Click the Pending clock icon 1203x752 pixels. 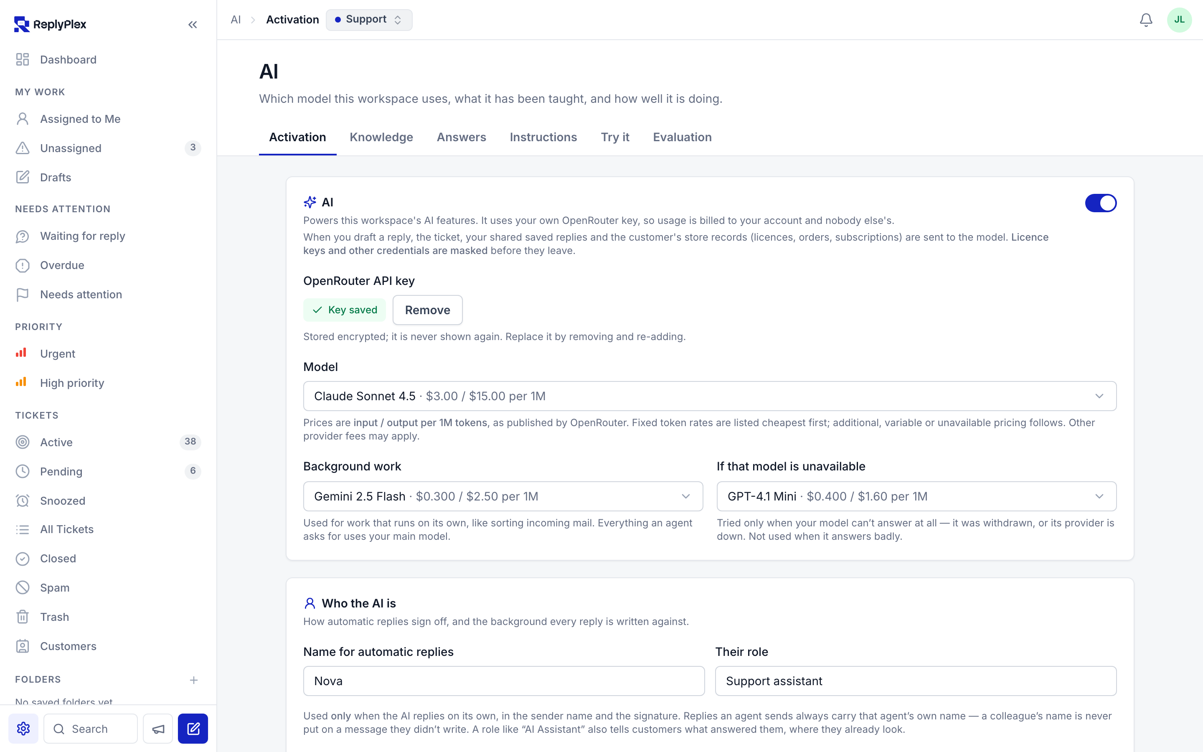(x=23, y=471)
